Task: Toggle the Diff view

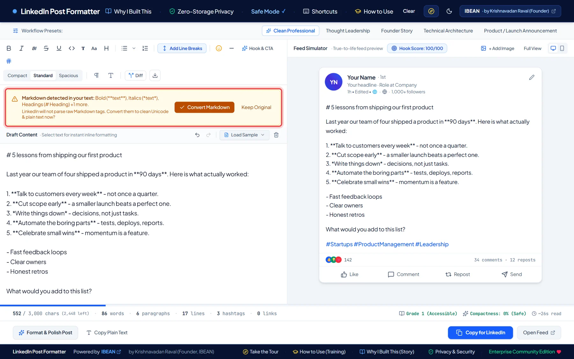Action: click(x=136, y=76)
